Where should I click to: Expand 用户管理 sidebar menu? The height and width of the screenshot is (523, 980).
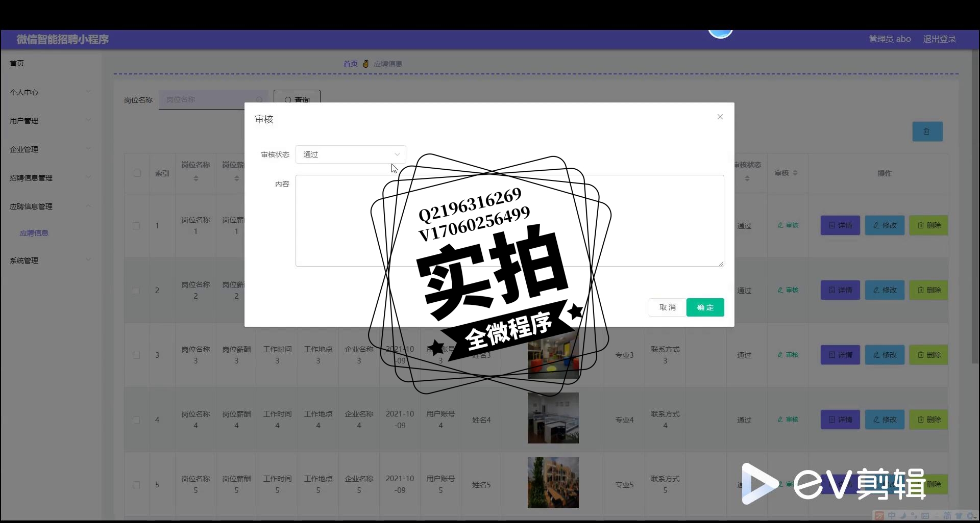coord(51,121)
